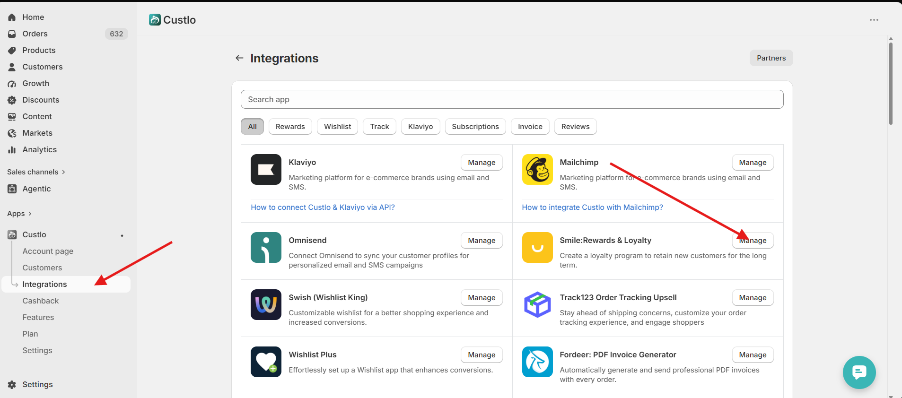Click the 632 orders count badge

tap(116, 34)
